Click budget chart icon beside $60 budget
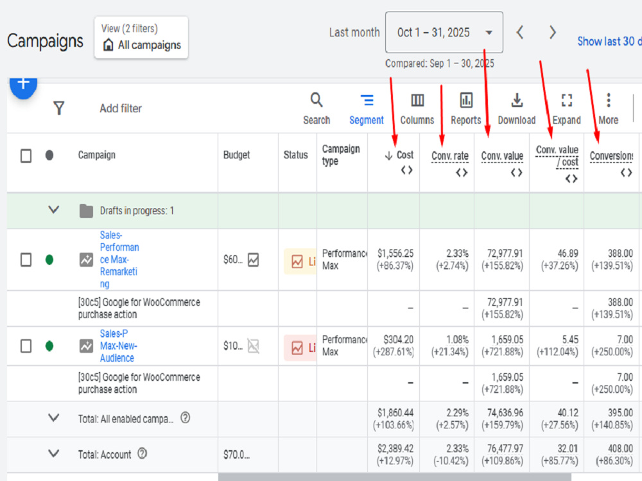Image resolution: width=642 pixels, height=481 pixels. (x=254, y=260)
